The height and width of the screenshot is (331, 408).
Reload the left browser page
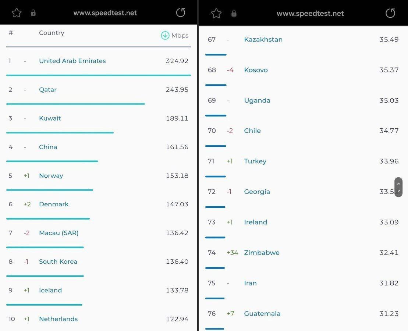coord(181,13)
